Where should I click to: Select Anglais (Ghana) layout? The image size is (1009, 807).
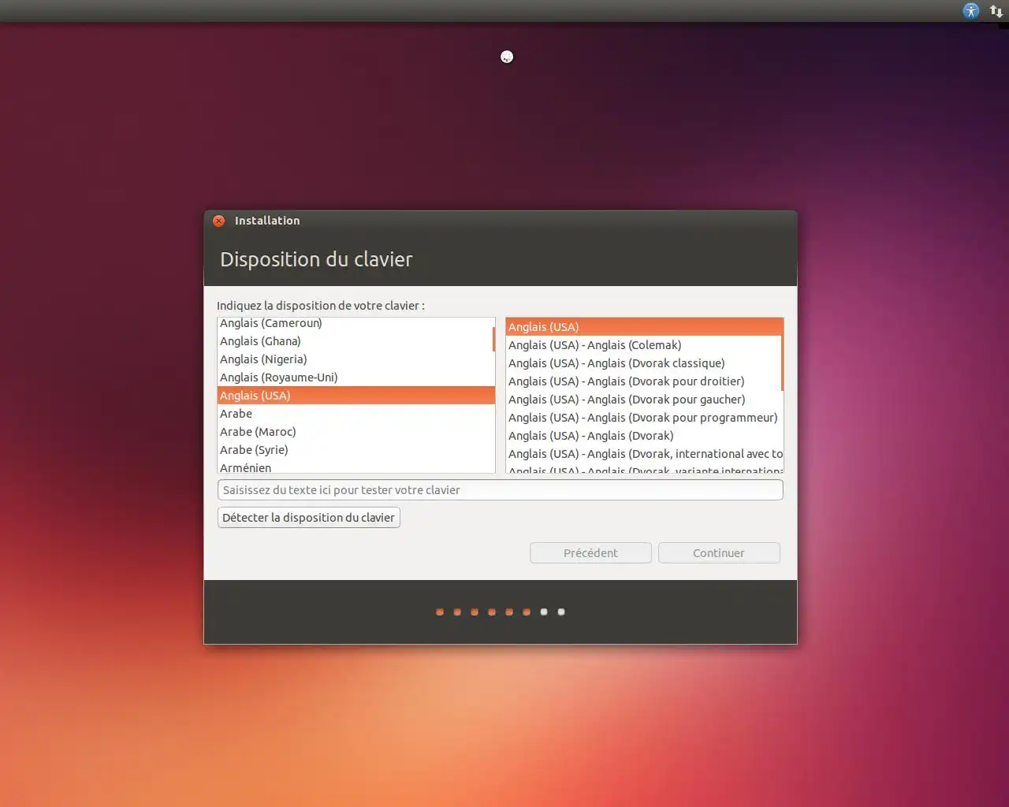(x=356, y=341)
